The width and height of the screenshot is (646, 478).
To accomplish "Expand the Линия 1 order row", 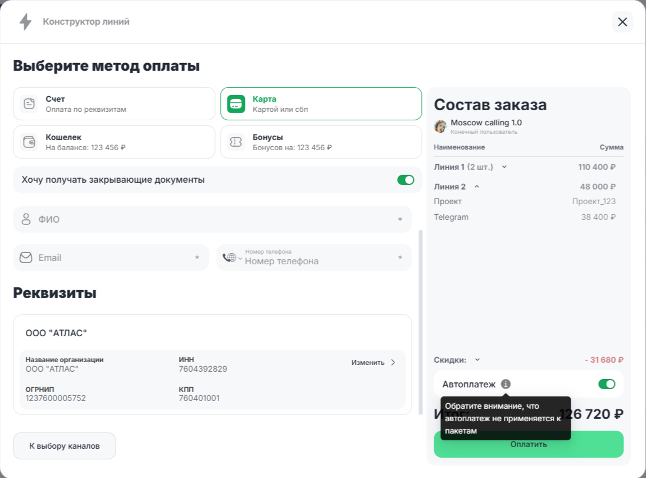I will [504, 166].
